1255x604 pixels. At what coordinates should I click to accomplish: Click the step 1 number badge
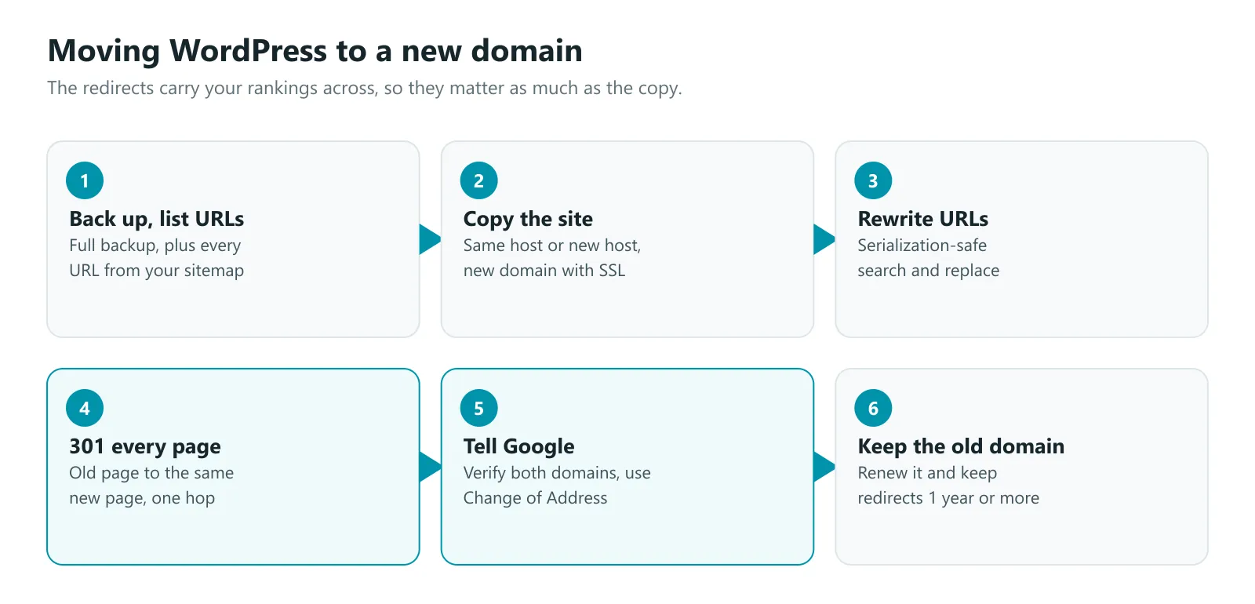pos(85,180)
